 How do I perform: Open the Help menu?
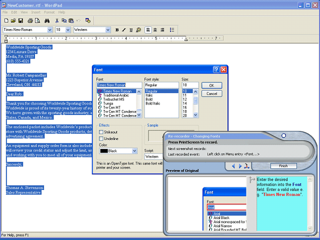tap(61, 12)
